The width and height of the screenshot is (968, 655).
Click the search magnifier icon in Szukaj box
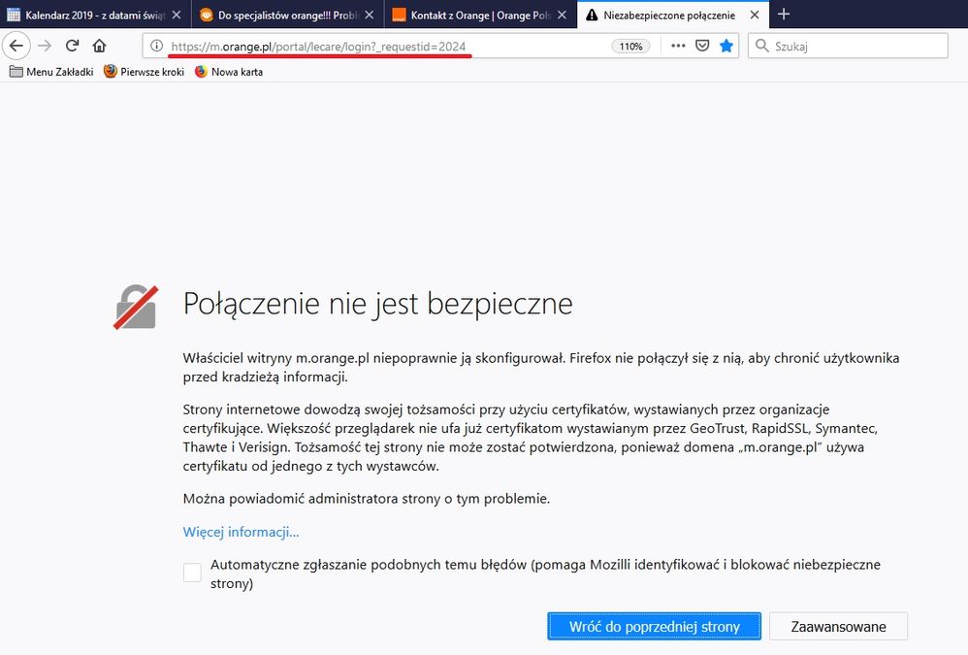coord(761,46)
